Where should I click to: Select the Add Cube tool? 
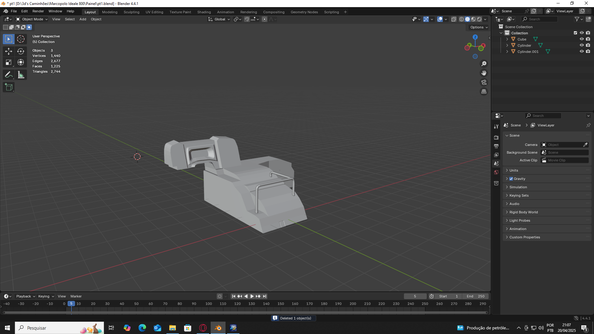(x=9, y=87)
